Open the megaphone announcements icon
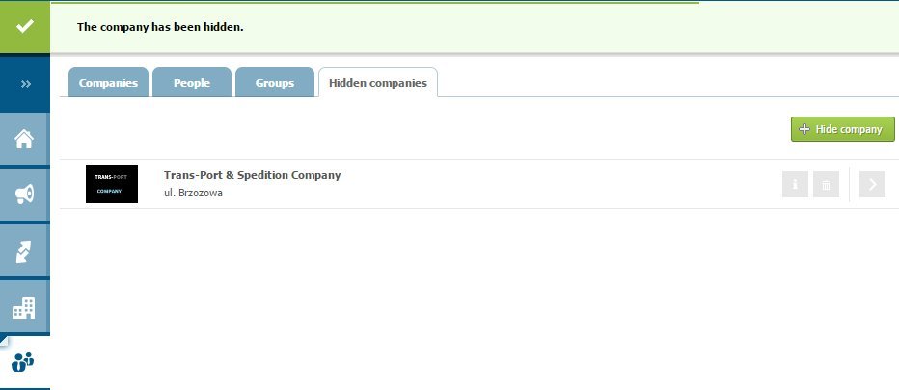Image resolution: width=899 pixels, height=390 pixels. coord(25,195)
